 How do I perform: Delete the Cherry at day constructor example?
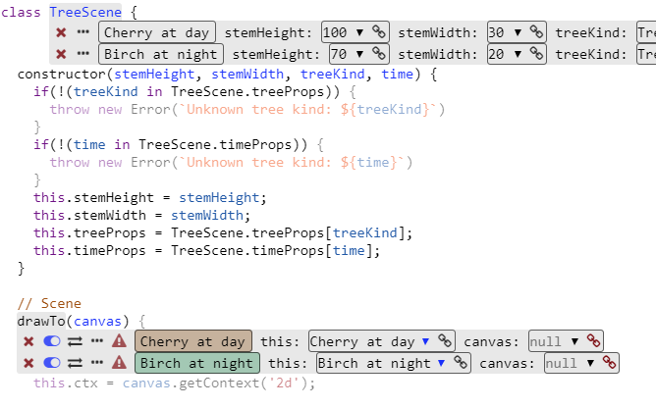click(61, 32)
